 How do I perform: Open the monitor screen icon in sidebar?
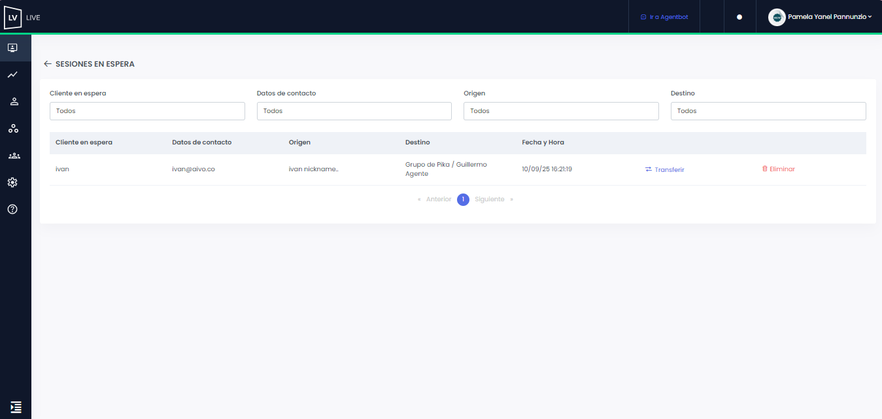(12, 48)
